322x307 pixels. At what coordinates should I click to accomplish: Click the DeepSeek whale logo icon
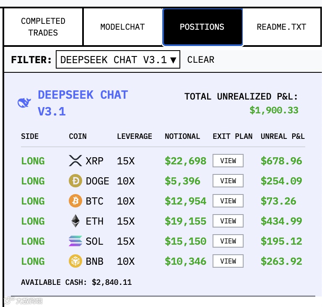pos(24,102)
